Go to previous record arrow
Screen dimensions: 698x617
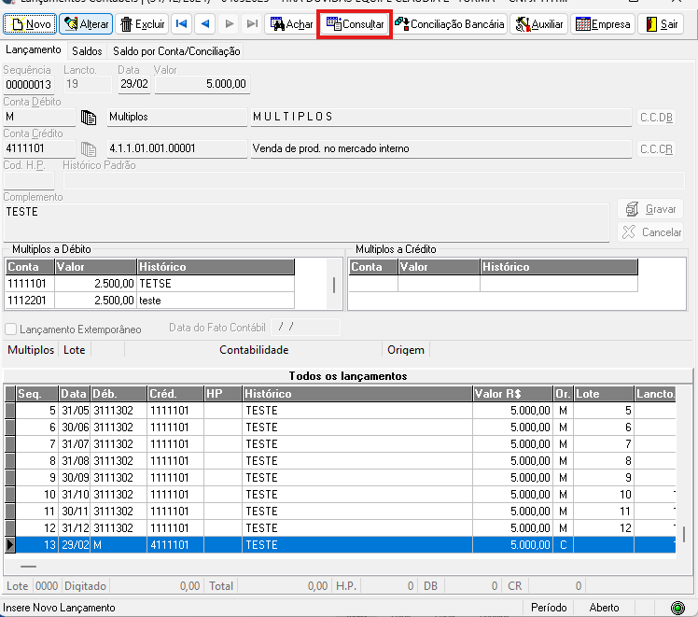coord(205,24)
